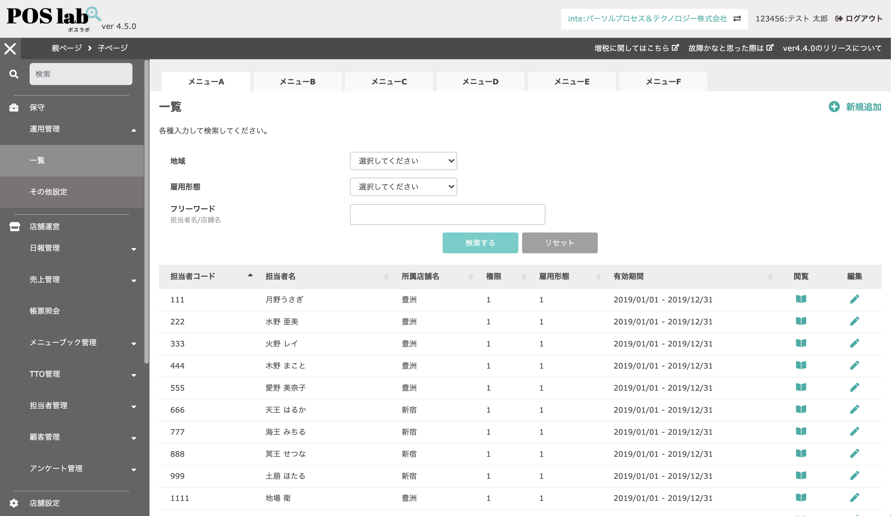Open the view book icon for 水野 亜美

(x=801, y=321)
